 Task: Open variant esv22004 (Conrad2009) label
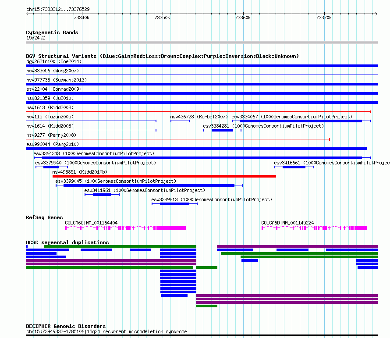[x=54, y=89]
